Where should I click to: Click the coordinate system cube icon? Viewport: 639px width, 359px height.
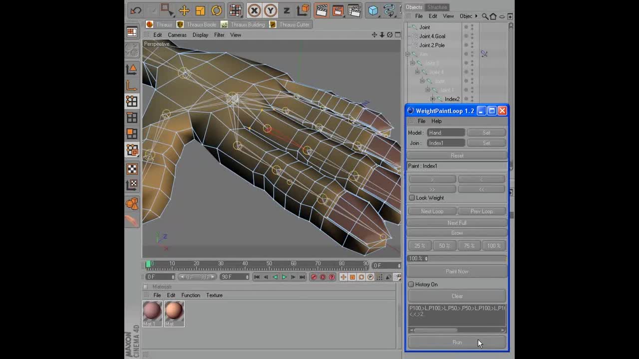pyautogui.click(x=303, y=10)
